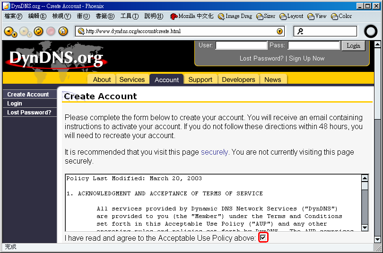Viewport: 383px width, 253px height.
Task: Click the Stop loading icon
Action: click(51, 31)
